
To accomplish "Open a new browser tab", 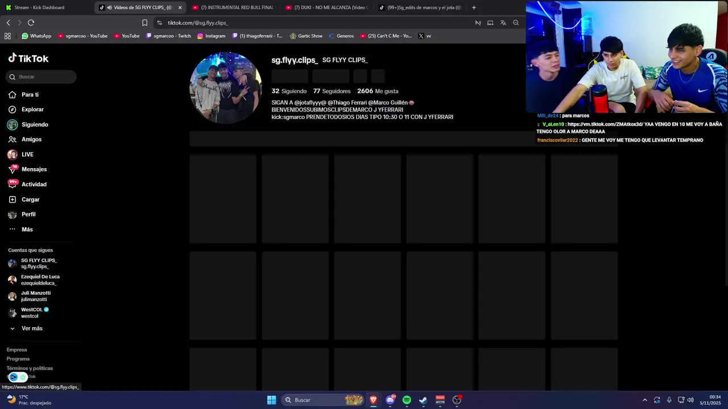I will [474, 7].
